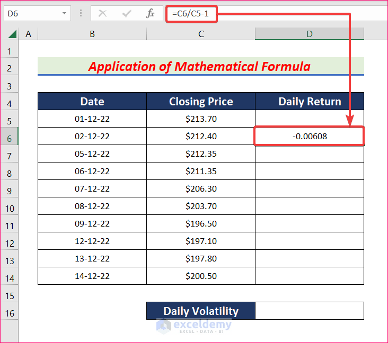
Task: Select column D header
Action: [x=310, y=34]
